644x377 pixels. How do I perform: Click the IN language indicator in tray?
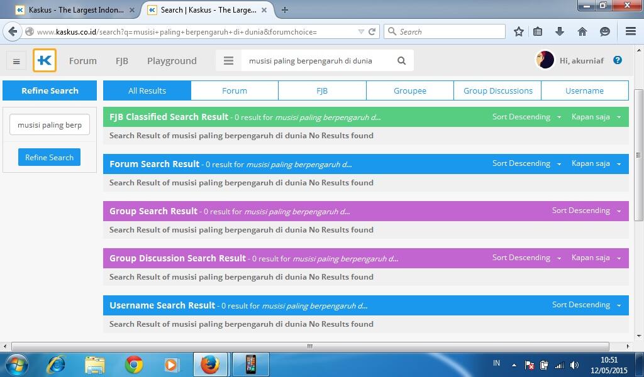click(x=496, y=363)
